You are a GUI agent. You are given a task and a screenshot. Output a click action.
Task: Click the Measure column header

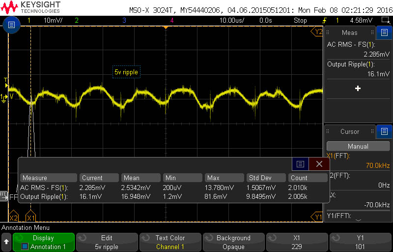48,178
